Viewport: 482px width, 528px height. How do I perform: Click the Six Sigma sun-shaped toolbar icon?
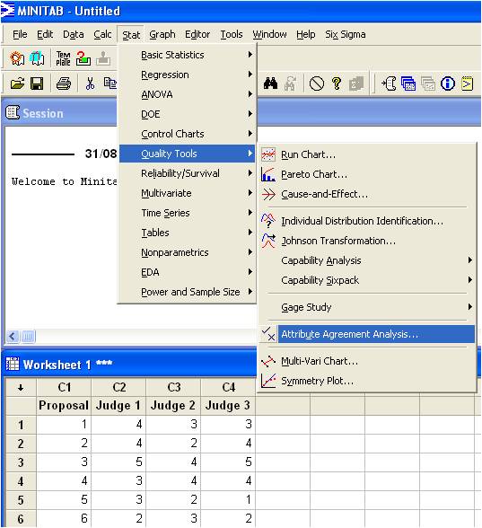17,58
